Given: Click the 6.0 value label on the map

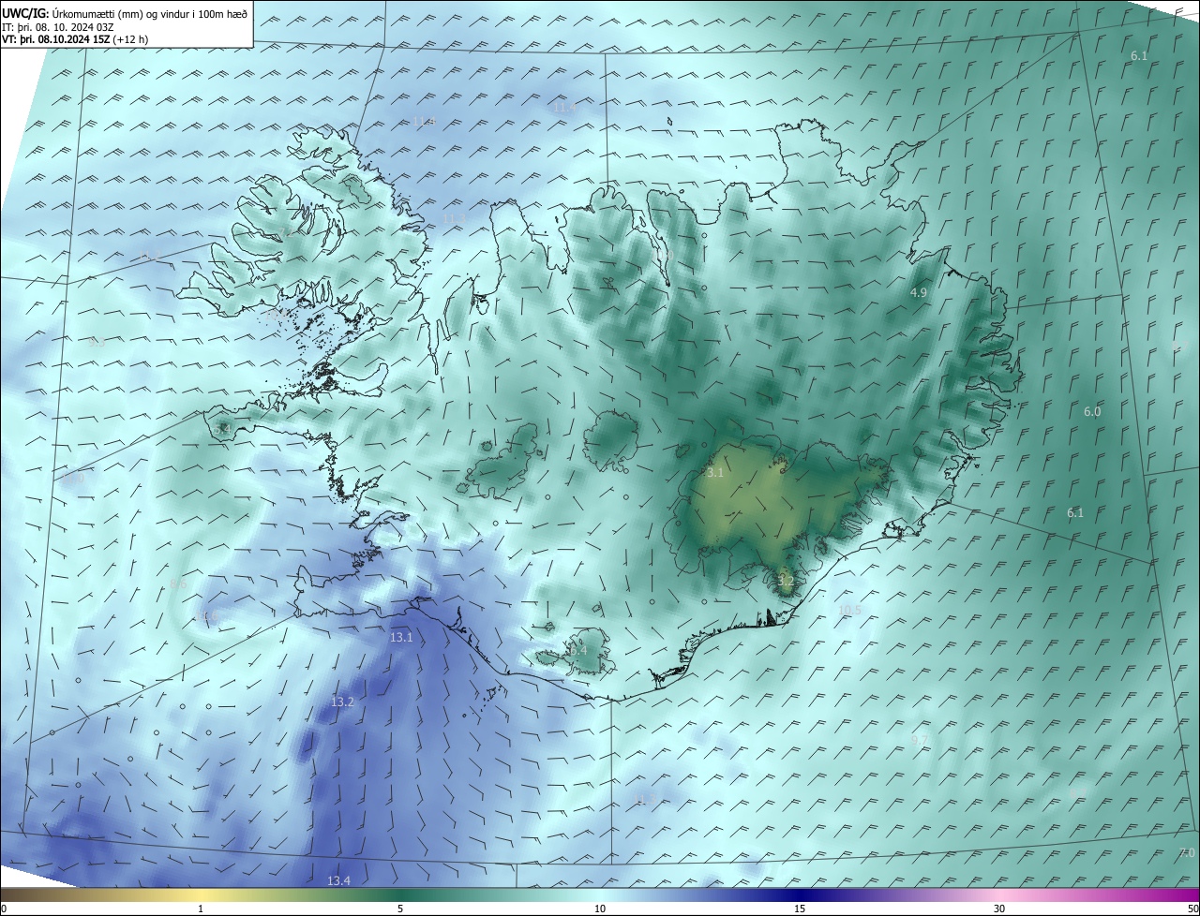Looking at the screenshot, I should 1092,411.
